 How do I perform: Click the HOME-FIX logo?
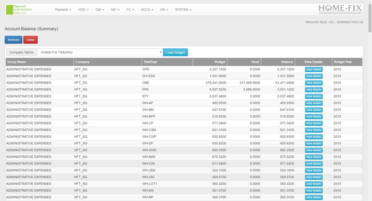click(x=340, y=8)
